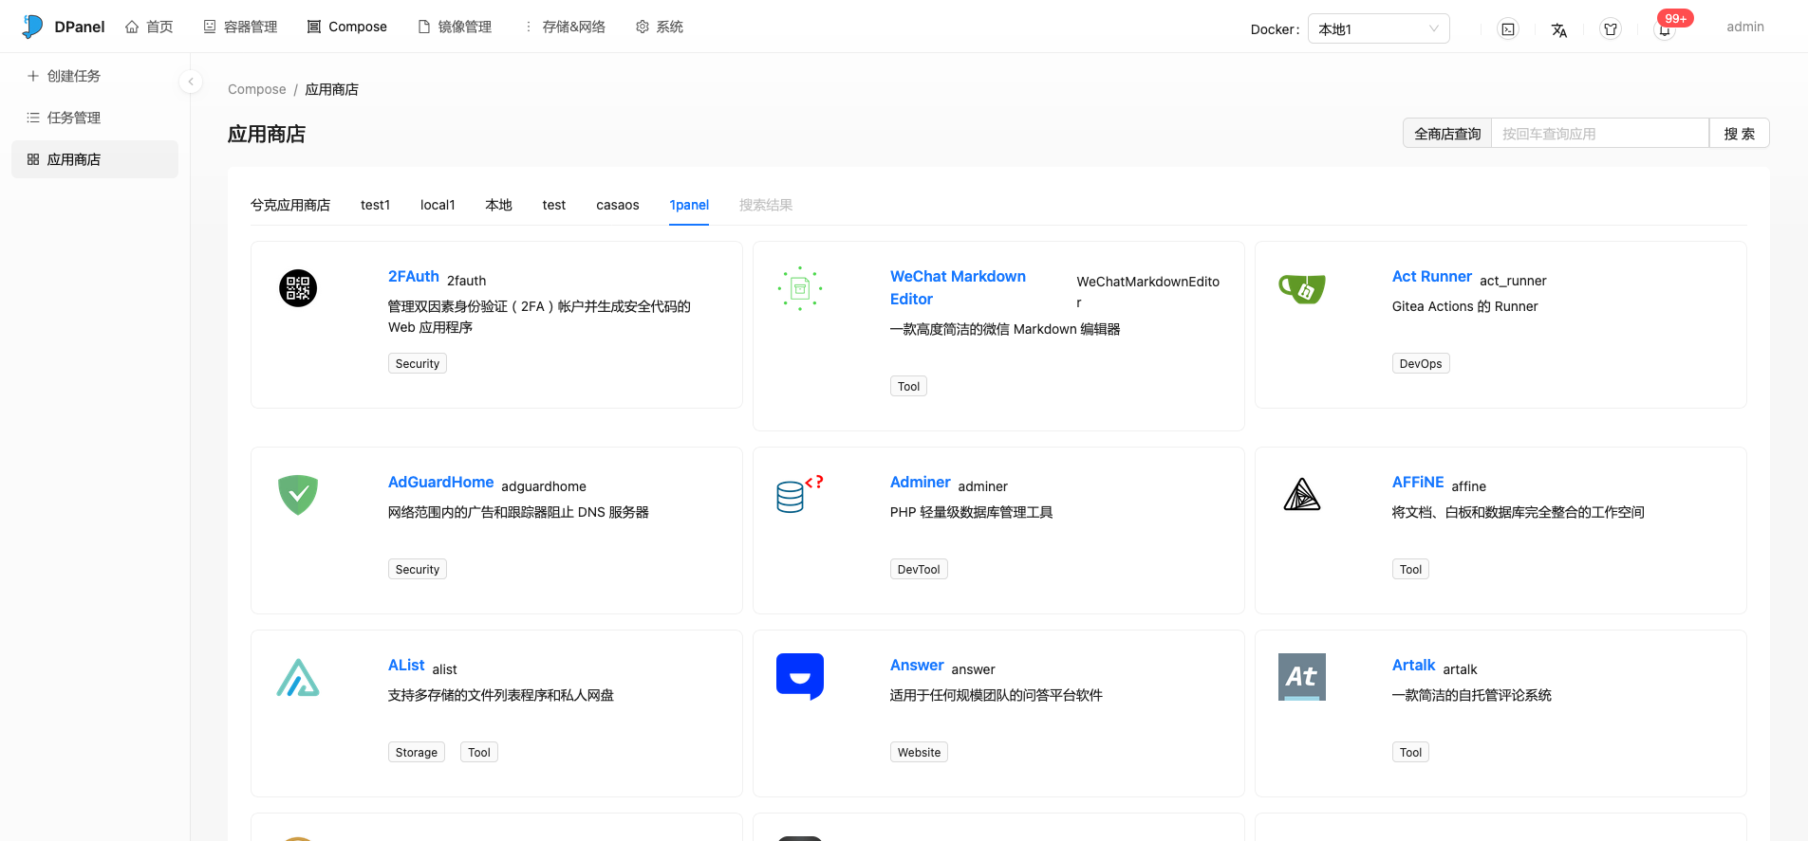The image size is (1808, 841).
Task: Switch to test store tab
Action: pos(554,205)
